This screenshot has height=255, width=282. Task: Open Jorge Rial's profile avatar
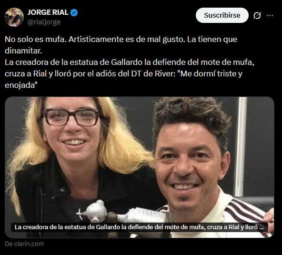14,17
